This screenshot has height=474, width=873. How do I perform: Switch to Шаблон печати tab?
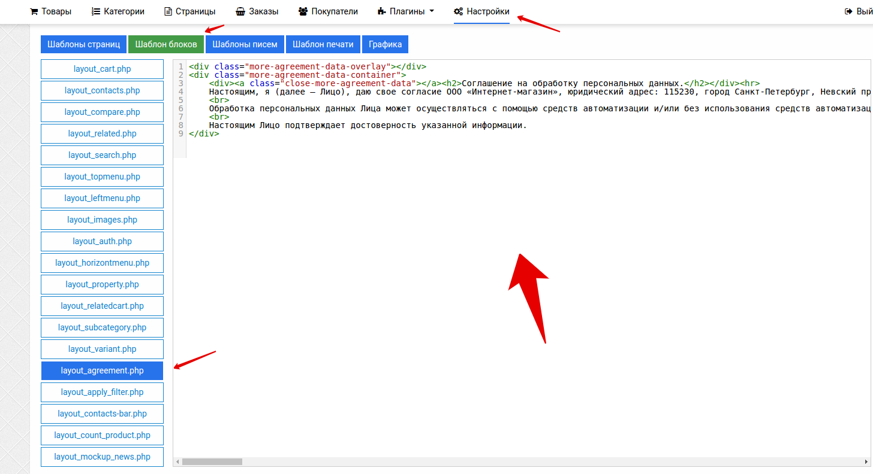pyautogui.click(x=323, y=44)
